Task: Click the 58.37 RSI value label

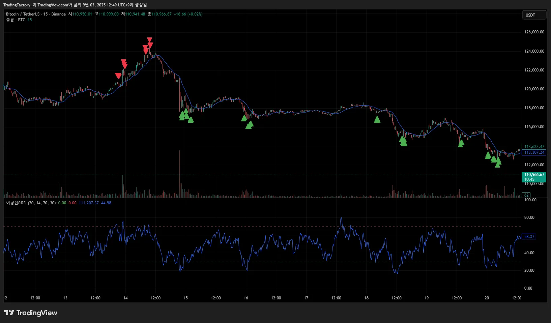Action: pos(529,237)
